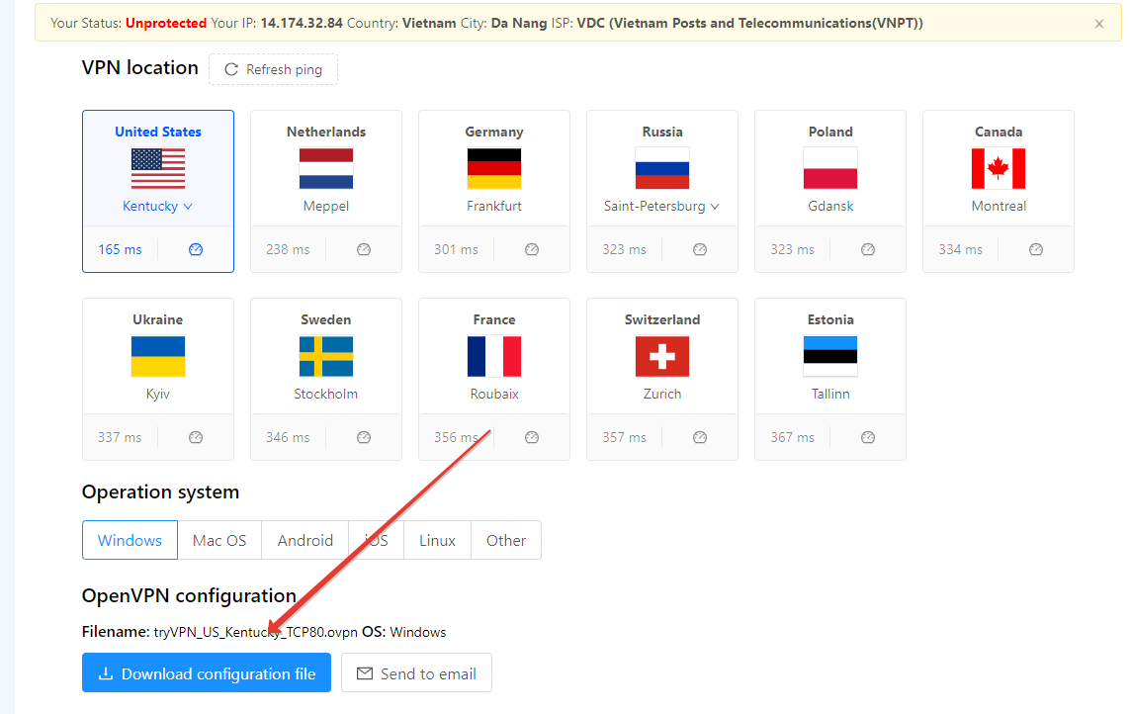Viewport: 1131px width, 714px height.
Task: Click the Stockholm city label
Action: [326, 394]
